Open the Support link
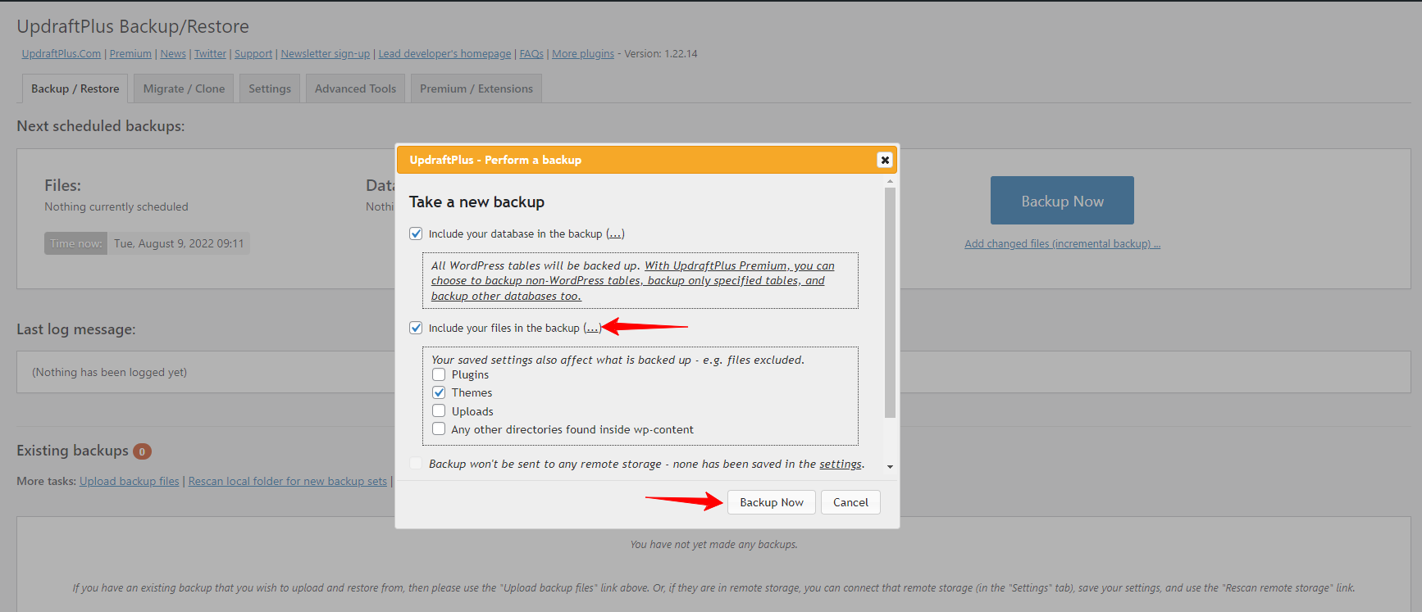Screen dimensions: 1422x612 (x=253, y=54)
